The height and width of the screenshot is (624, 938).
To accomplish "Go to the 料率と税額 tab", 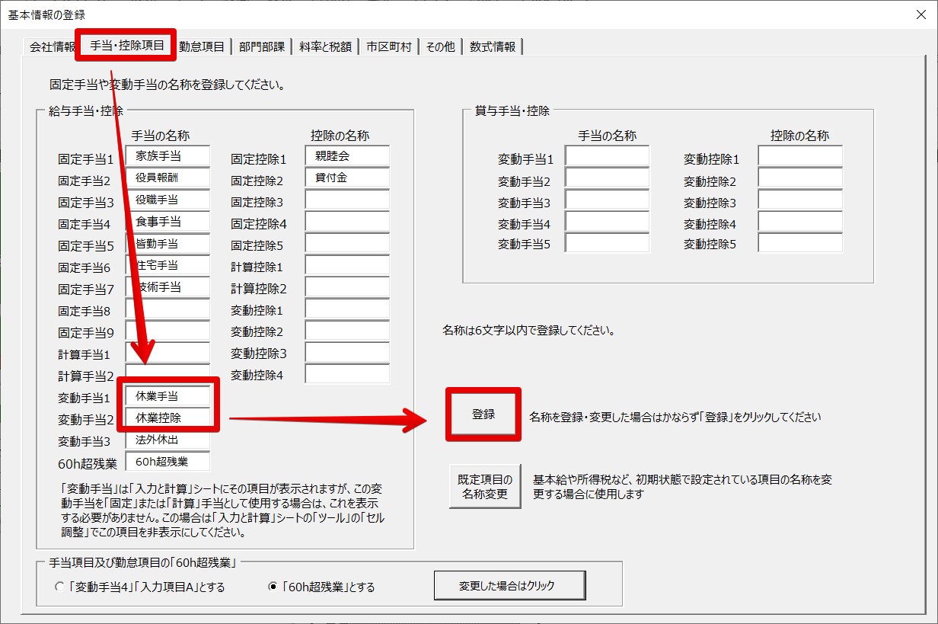I will coord(325,46).
